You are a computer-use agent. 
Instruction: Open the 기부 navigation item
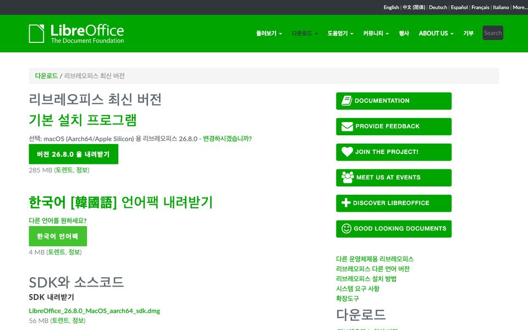pyautogui.click(x=468, y=34)
